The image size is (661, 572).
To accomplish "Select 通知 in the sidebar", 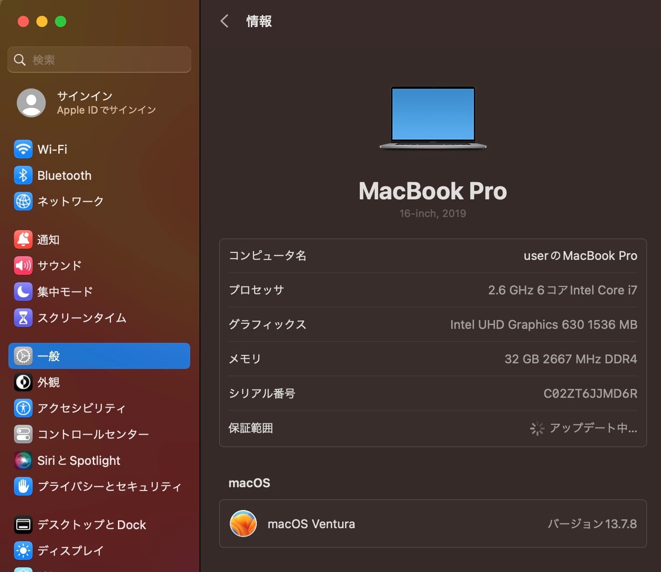I will [99, 240].
